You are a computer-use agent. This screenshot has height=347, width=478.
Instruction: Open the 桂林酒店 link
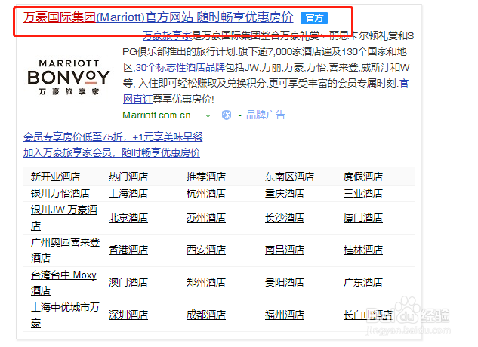click(x=362, y=250)
